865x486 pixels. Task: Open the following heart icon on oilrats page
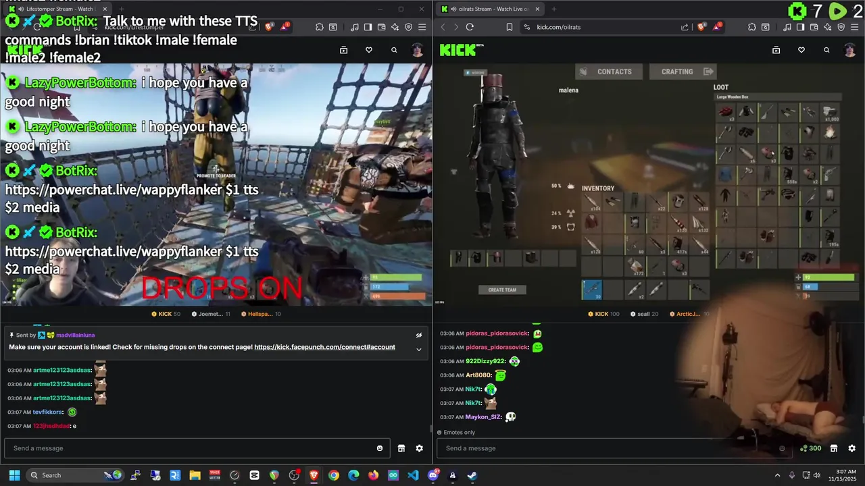(x=801, y=50)
